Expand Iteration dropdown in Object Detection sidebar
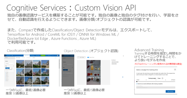The image size is (187, 98). point(68,65)
